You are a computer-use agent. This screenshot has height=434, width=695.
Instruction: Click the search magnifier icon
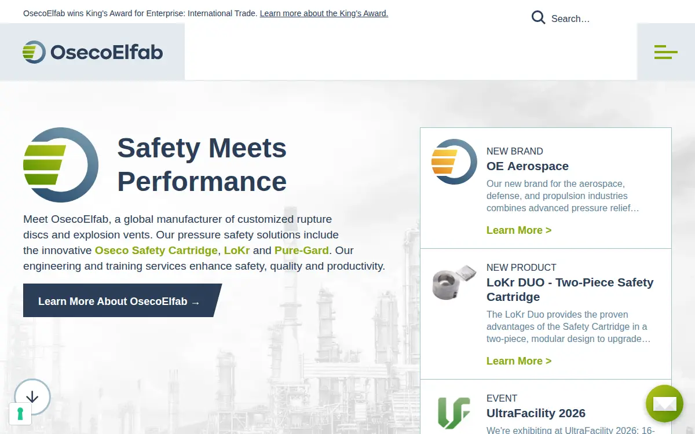pyautogui.click(x=539, y=17)
